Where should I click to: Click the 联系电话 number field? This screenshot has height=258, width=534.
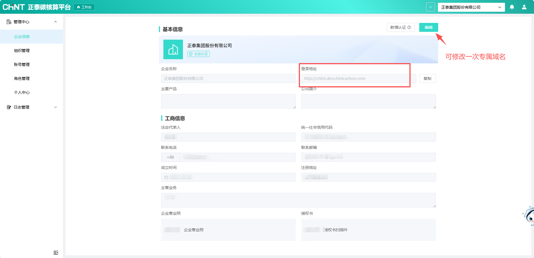pos(237,157)
